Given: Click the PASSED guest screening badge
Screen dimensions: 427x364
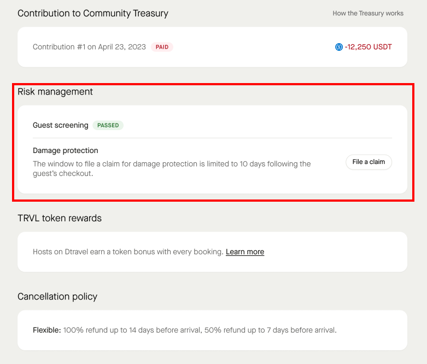Looking at the screenshot, I should (x=108, y=125).
